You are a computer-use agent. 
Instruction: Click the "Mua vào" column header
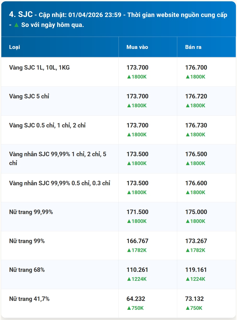click(x=137, y=47)
